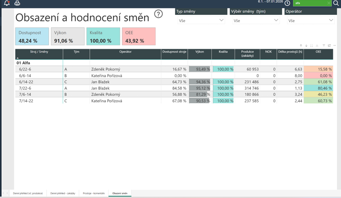Click the date range 6.1. - 07.01.2026

270,1
